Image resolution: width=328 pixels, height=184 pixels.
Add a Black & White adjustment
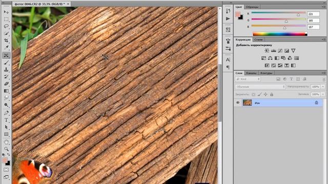click(277, 58)
